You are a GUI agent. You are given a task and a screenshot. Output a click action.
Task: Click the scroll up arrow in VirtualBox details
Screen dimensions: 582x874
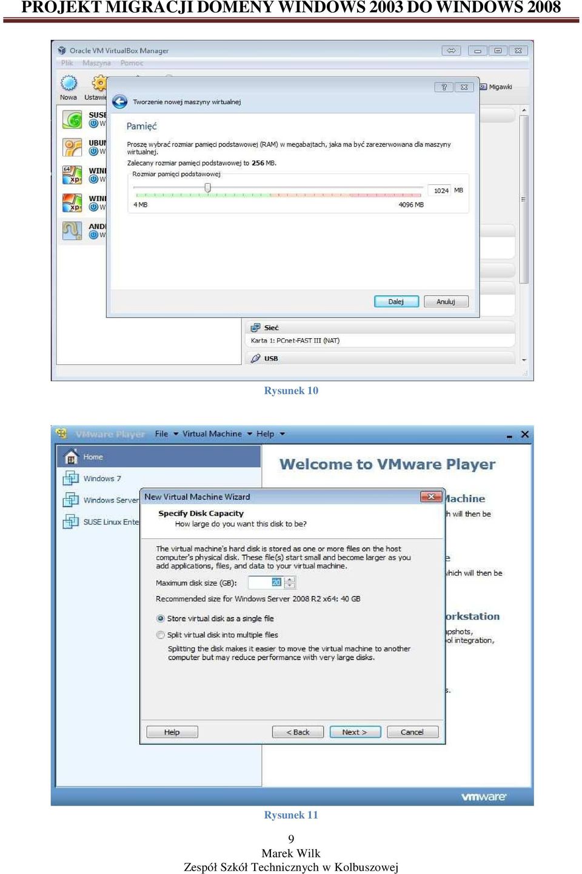[524, 110]
